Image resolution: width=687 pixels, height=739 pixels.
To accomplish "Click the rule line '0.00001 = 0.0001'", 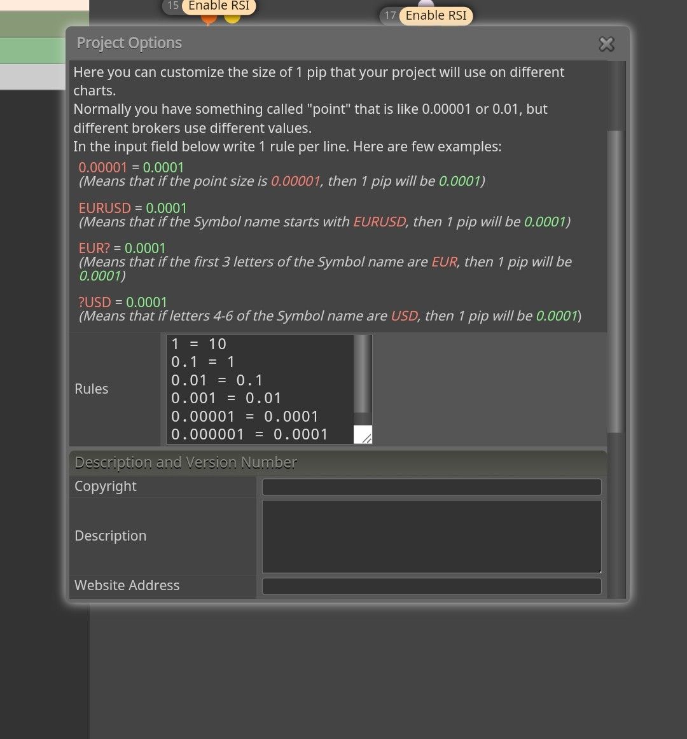I will [245, 417].
